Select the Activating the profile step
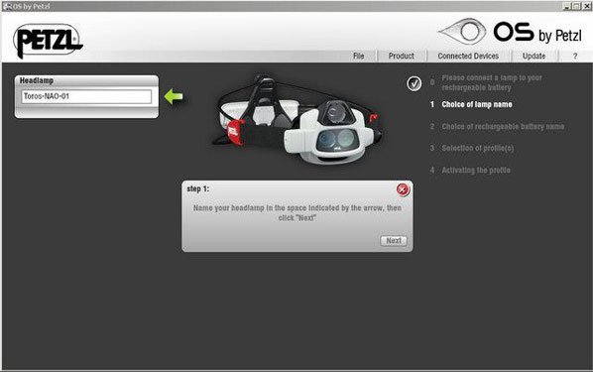The image size is (593, 372). pos(476,170)
